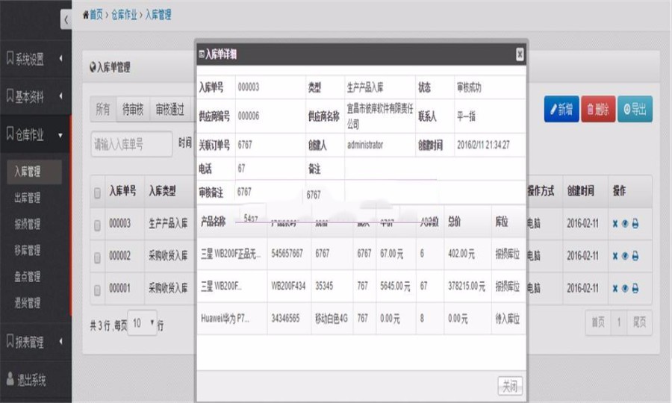The height and width of the screenshot is (403, 672).
Task: Click 首页 breadcrumb link
Action: [96, 15]
